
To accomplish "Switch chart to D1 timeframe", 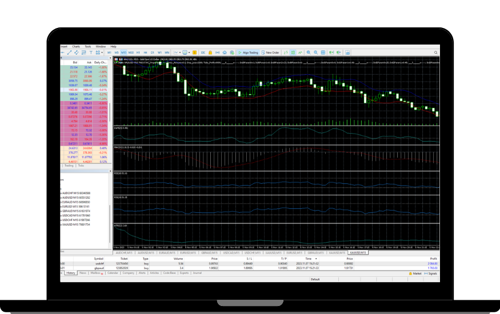I will [153, 53].
